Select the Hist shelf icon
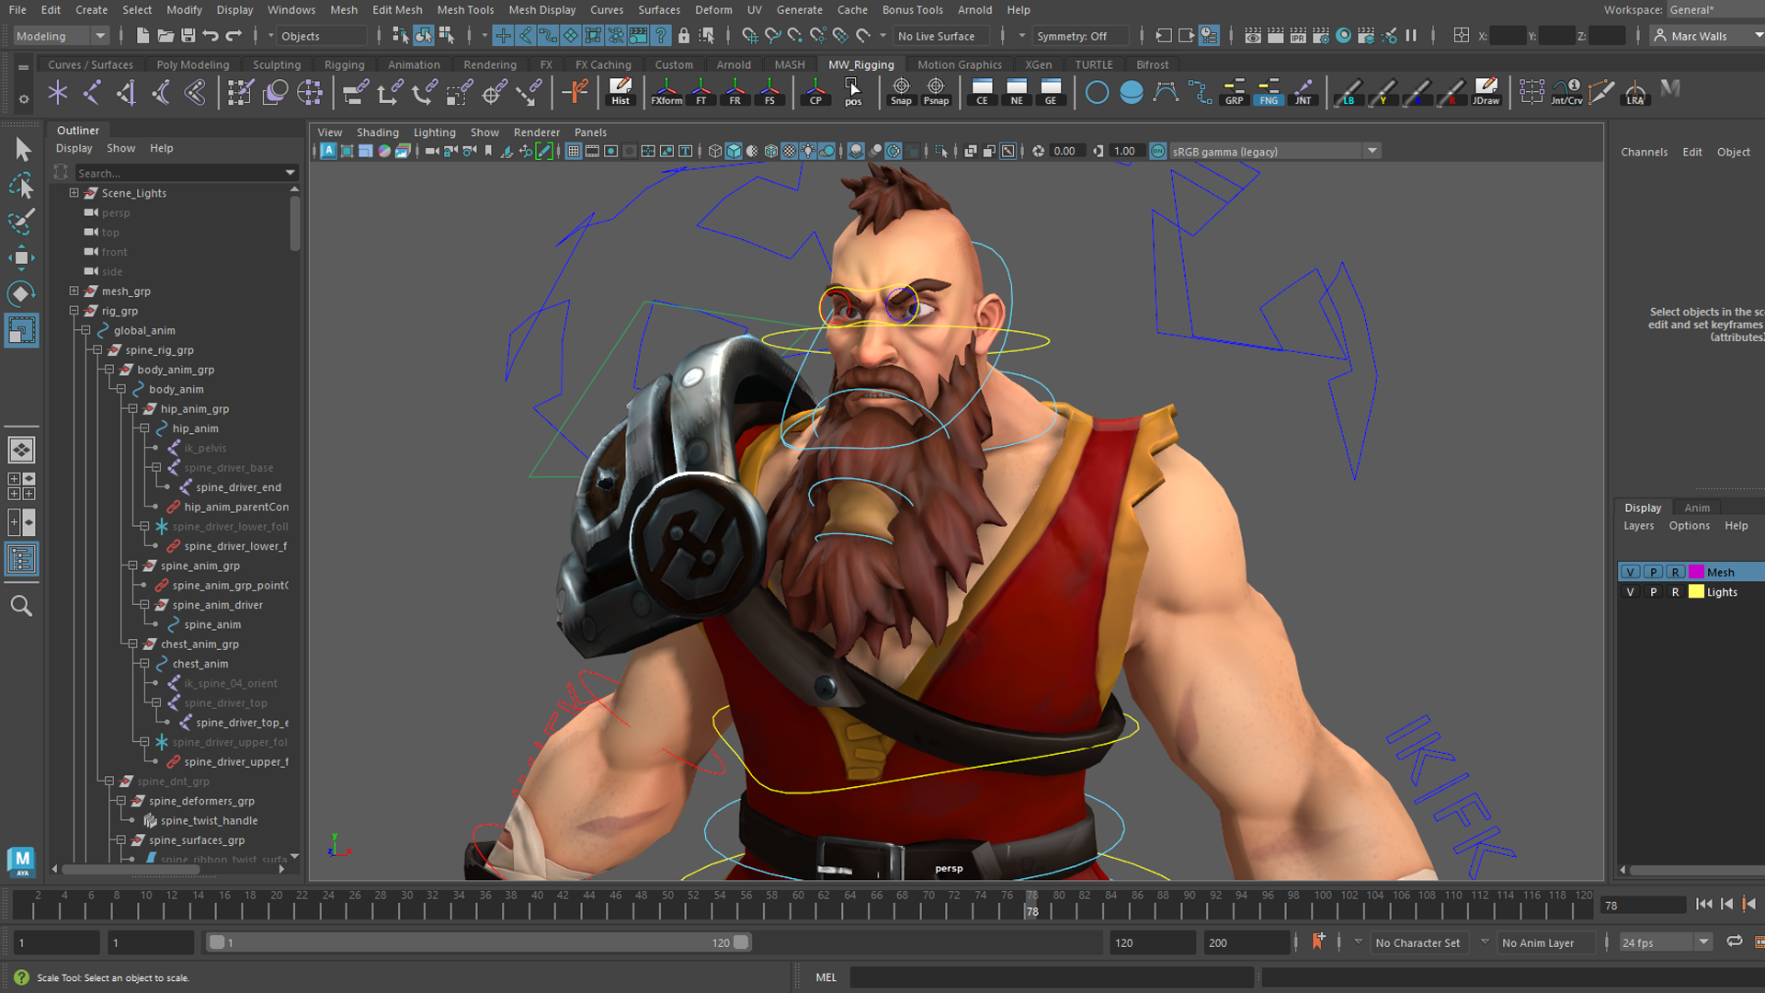This screenshot has width=1765, height=993. click(621, 91)
